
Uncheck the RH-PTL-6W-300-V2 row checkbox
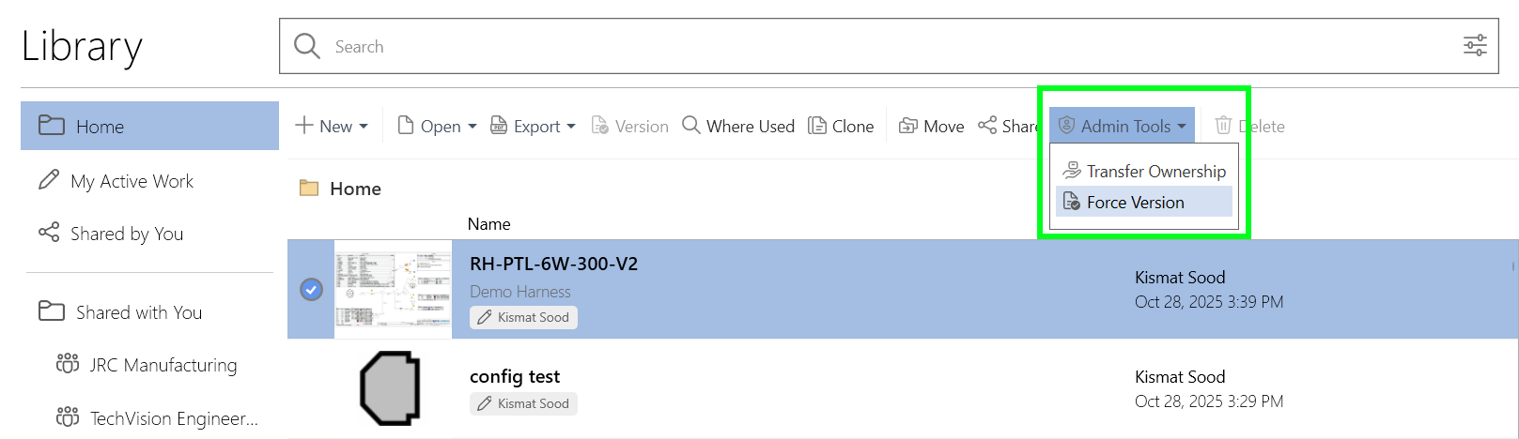311,290
